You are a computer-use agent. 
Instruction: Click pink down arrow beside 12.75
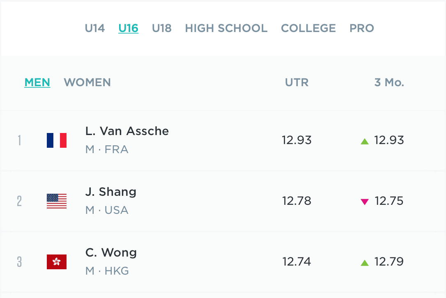click(365, 202)
